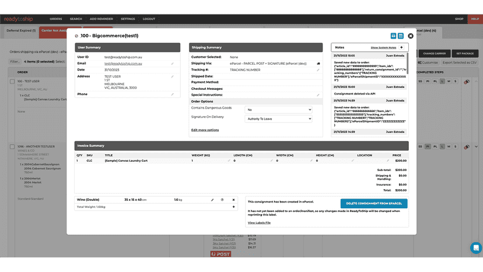Open the Filter dropdown in orders list
This screenshot has height=272, width=483.
15,62
